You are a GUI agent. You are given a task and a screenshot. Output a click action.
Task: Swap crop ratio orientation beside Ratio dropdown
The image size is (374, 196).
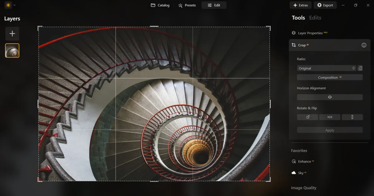pyautogui.click(x=360, y=68)
